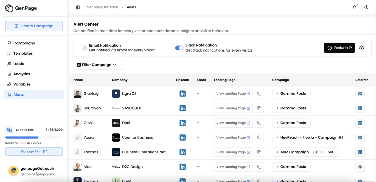Copy landing page link for Sourayan

[259, 108]
